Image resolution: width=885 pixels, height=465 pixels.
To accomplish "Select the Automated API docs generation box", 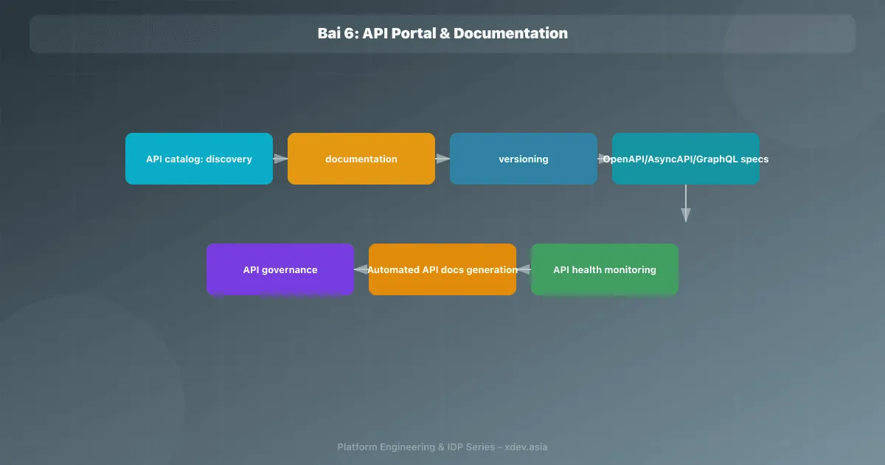I will (x=442, y=269).
